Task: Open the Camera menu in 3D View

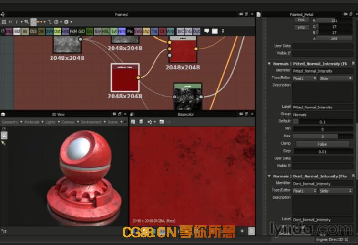Action: click(68, 122)
